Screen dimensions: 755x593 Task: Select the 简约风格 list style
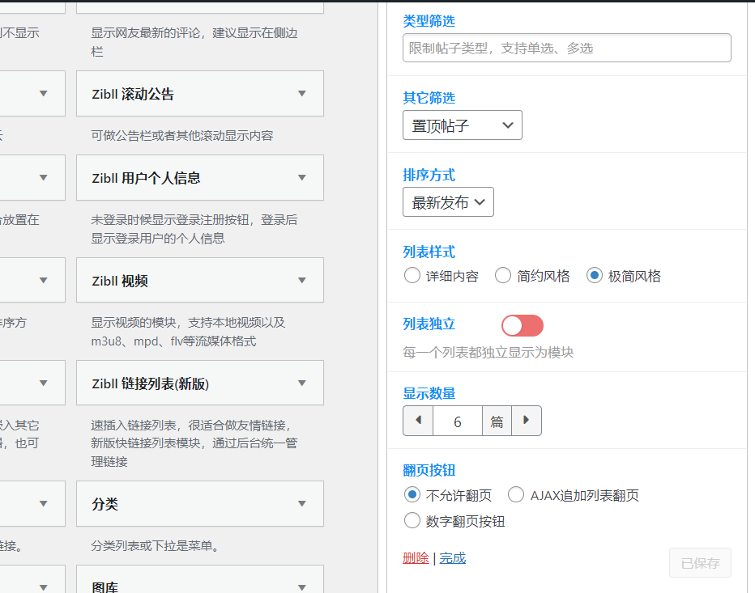503,276
